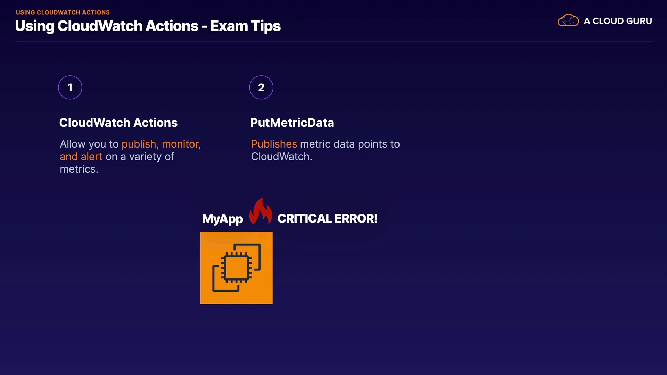Viewport: 667px width, 375px height.
Task: Click the A CLOUD GURU brand text
Action: click(618, 21)
